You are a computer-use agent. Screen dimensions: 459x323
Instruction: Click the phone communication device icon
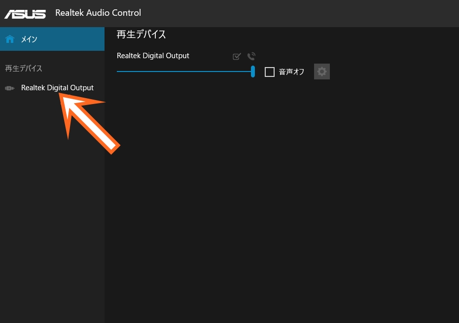coord(251,57)
